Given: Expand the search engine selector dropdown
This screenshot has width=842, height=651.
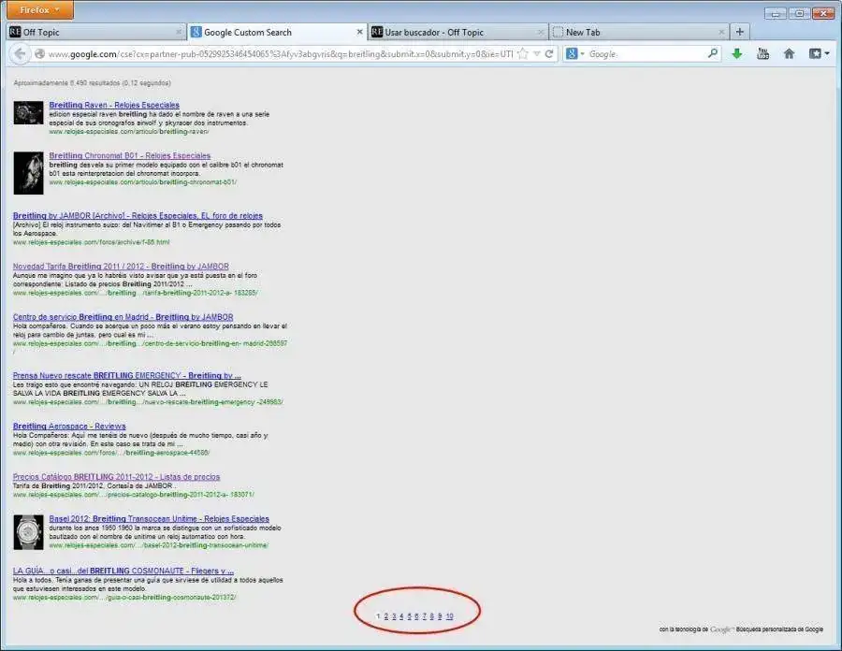Looking at the screenshot, I should [x=574, y=54].
